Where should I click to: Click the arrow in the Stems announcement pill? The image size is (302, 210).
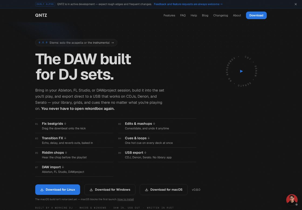coord(112,43)
